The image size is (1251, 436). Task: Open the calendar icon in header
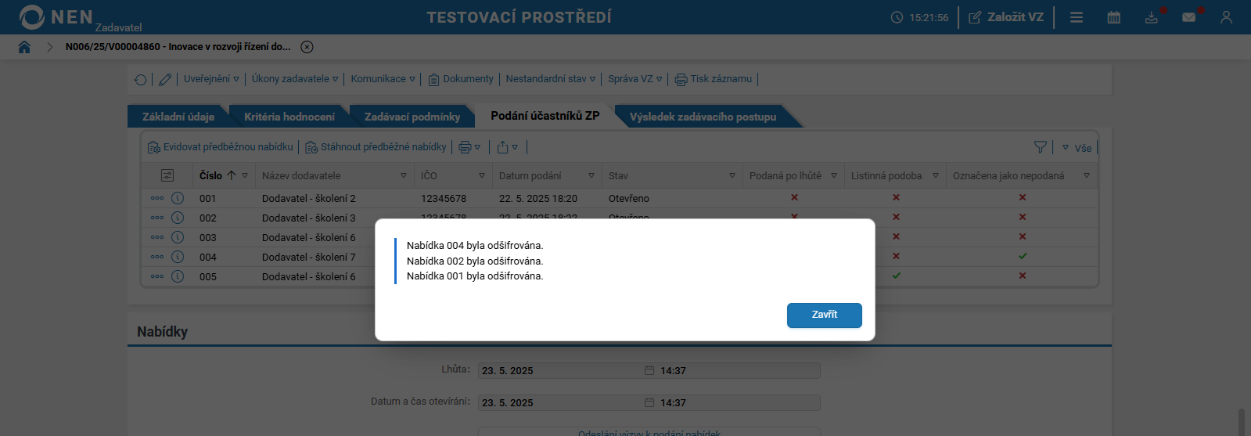(1114, 17)
